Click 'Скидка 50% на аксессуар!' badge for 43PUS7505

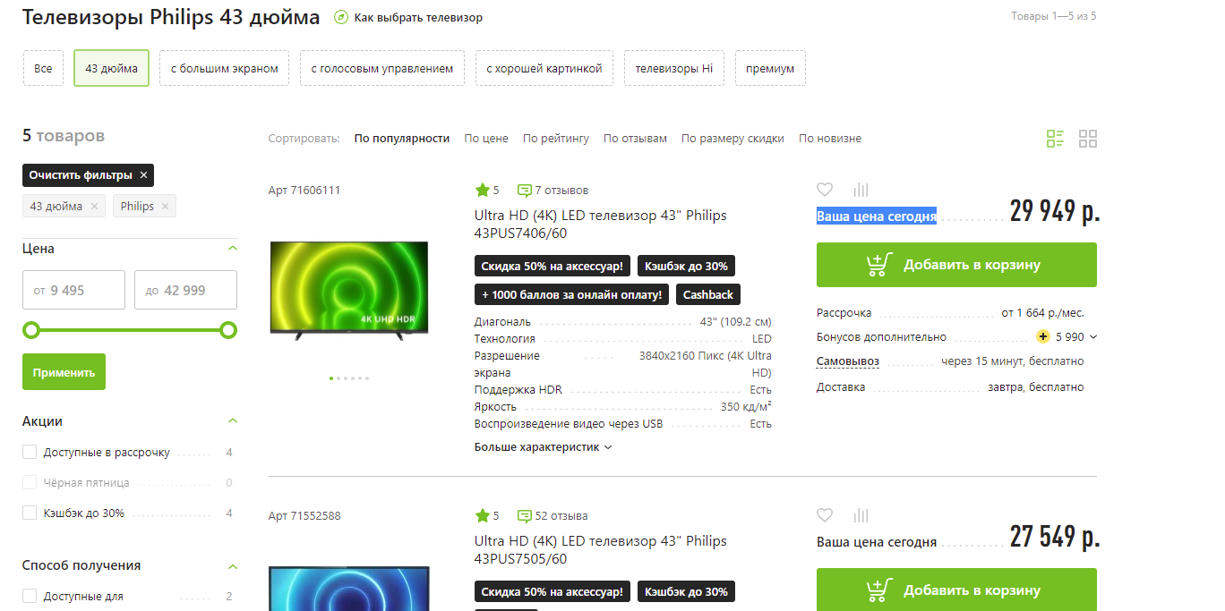tap(552, 592)
